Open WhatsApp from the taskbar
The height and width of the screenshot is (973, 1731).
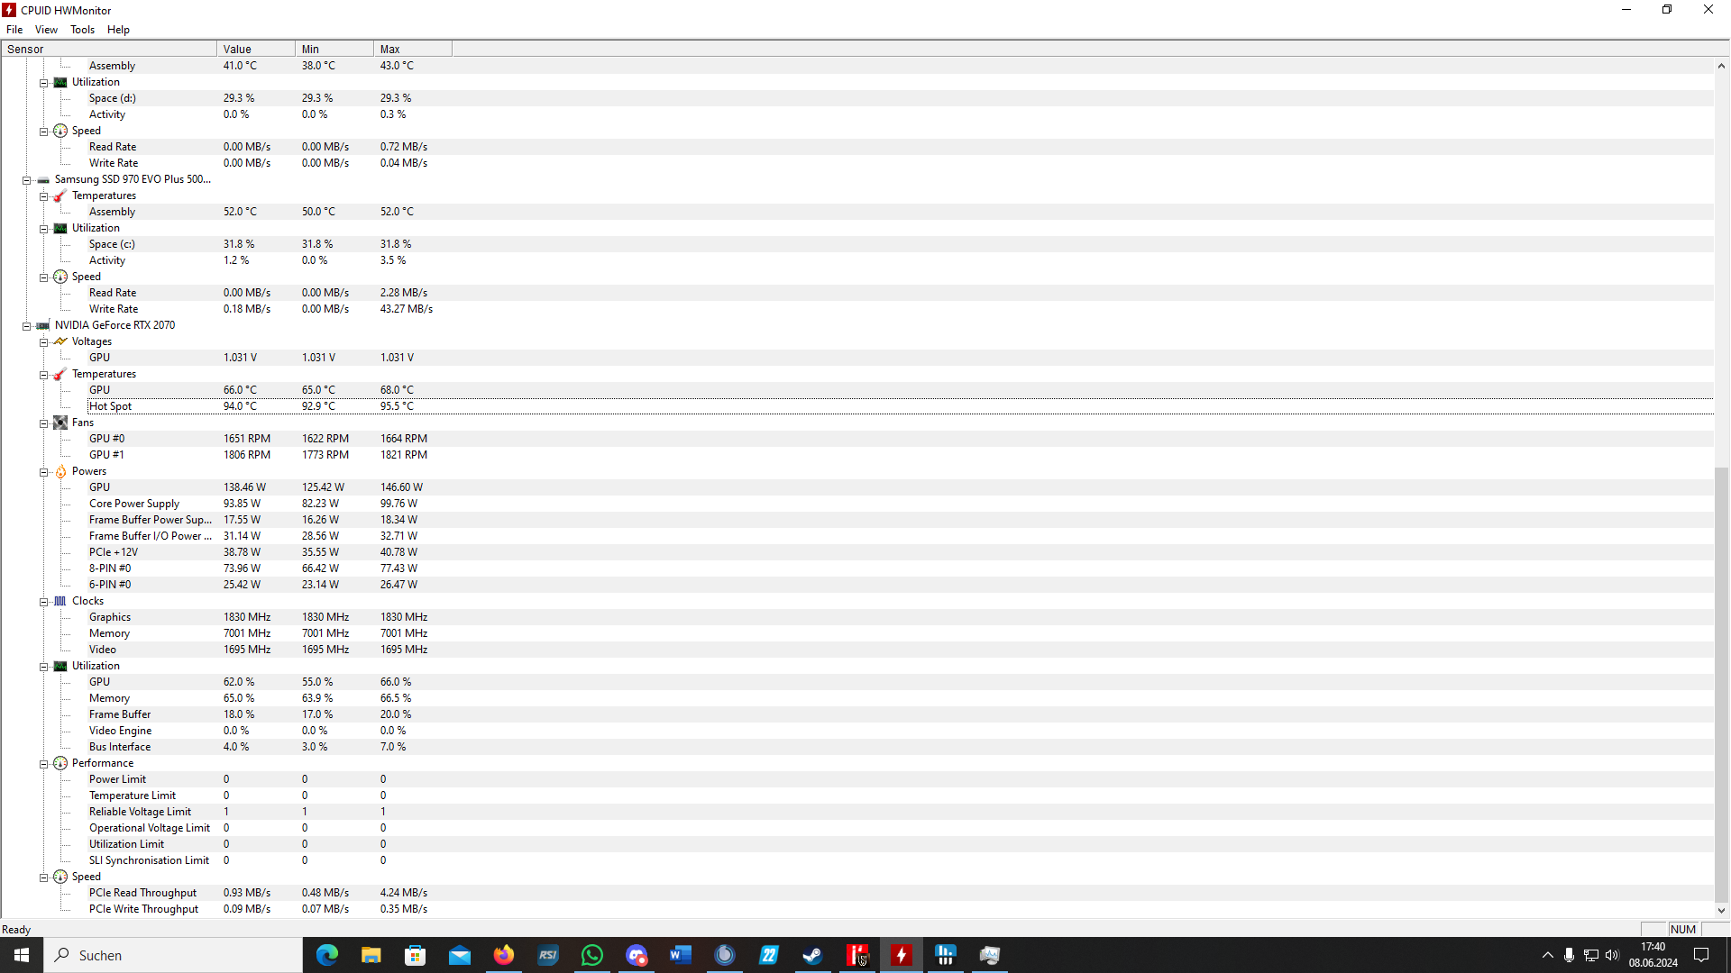[x=592, y=955]
